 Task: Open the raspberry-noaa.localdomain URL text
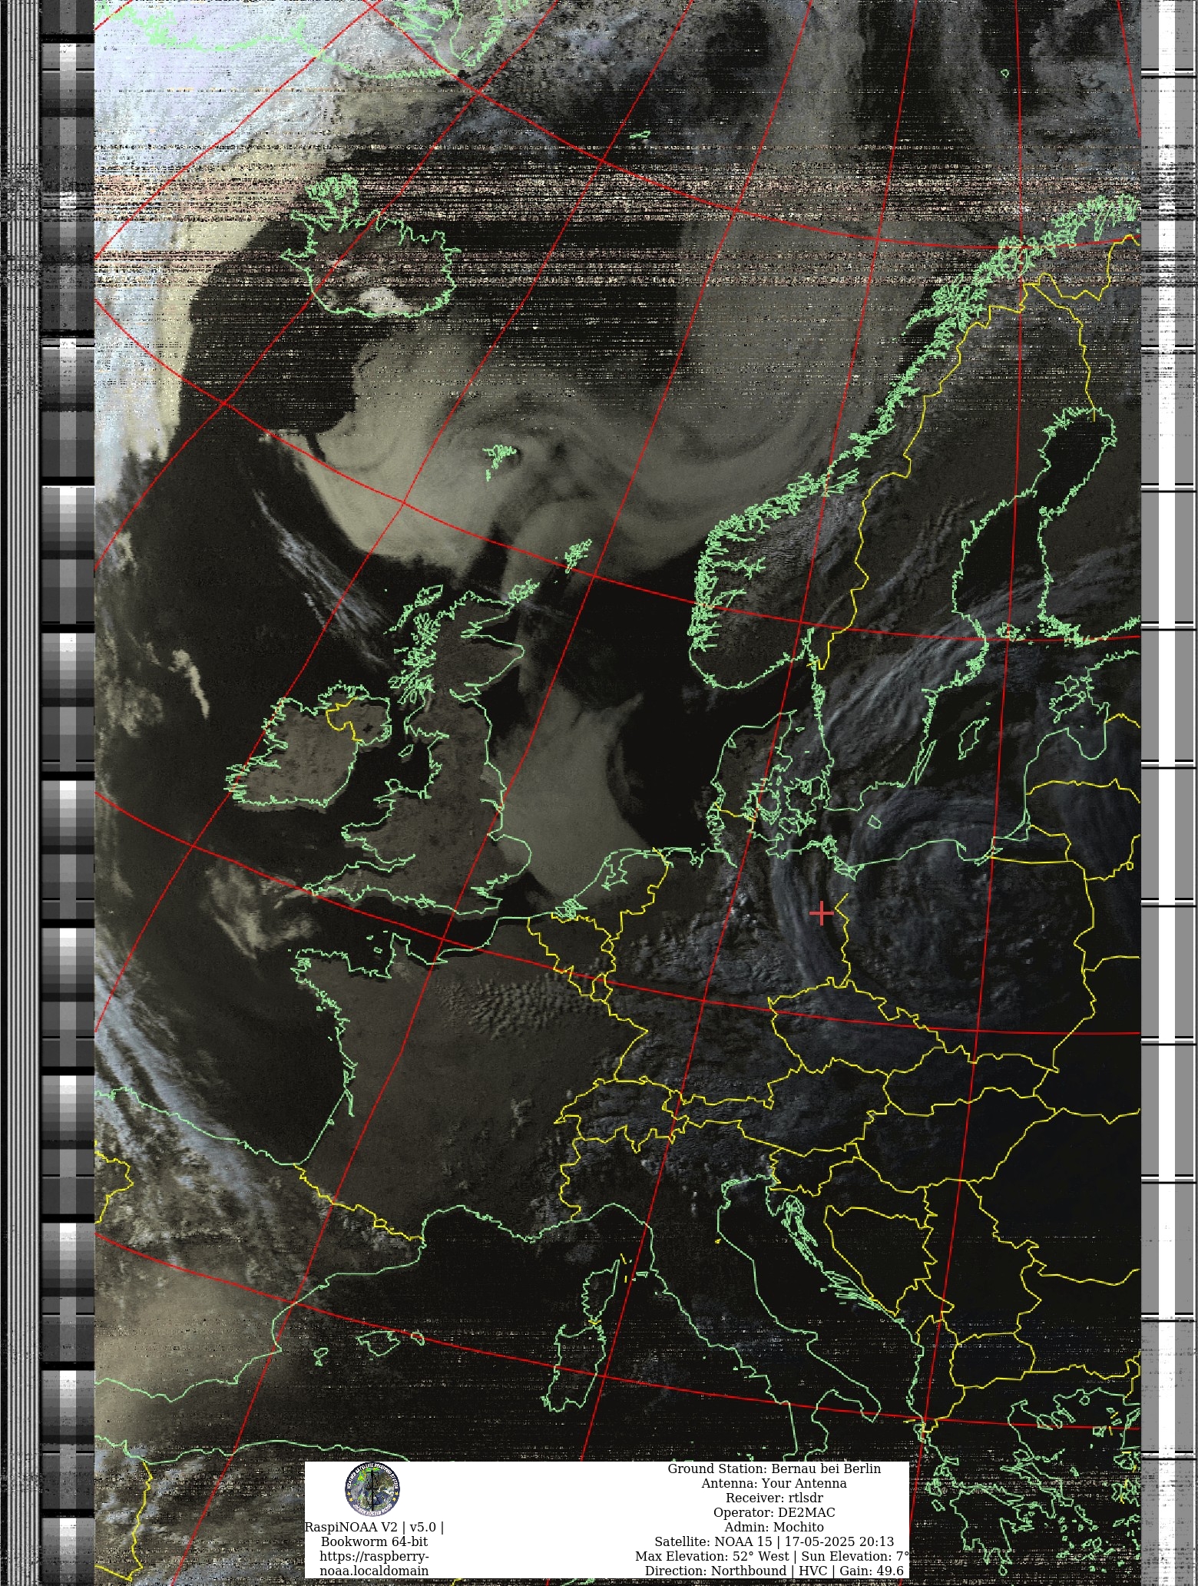pos(374,1564)
